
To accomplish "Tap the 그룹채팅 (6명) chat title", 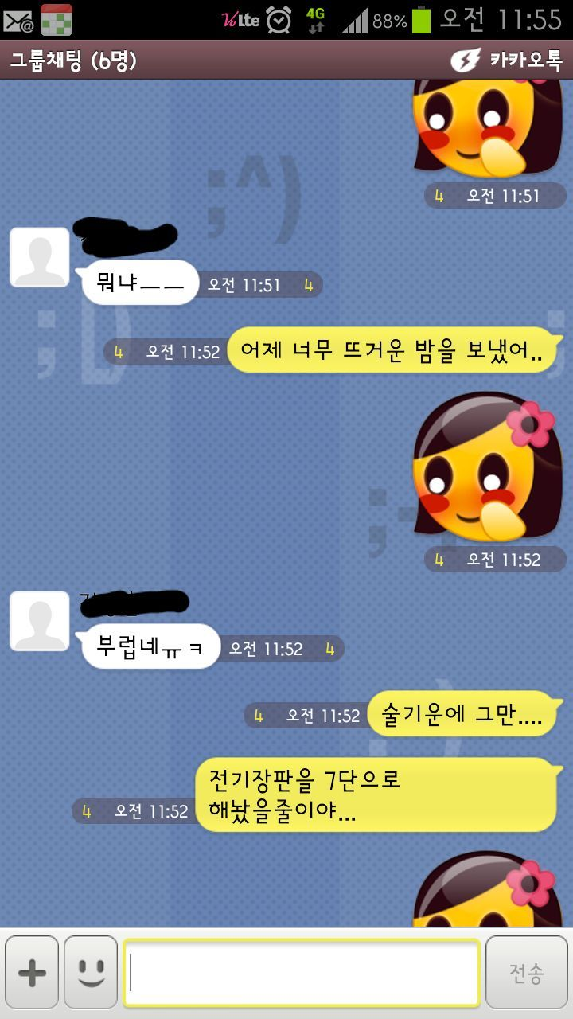I will pos(73,61).
